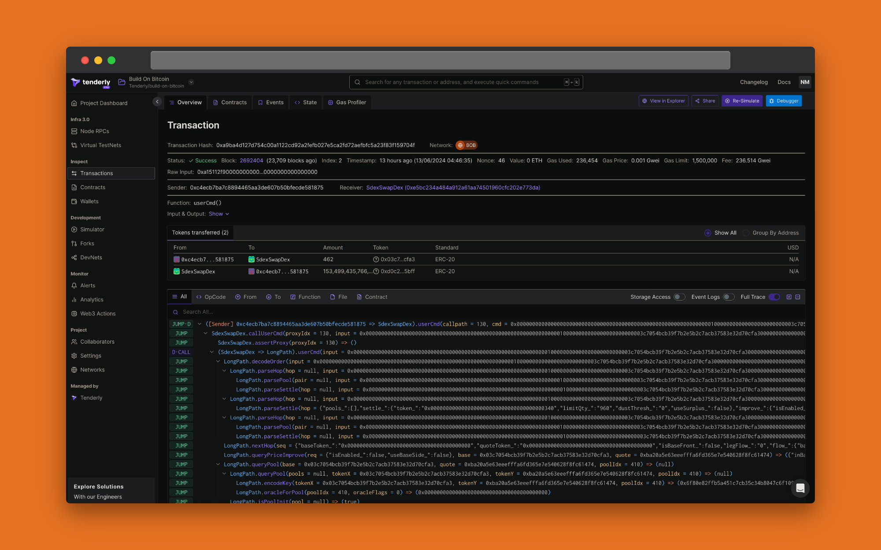Image resolution: width=881 pixels, height=550 pixels.
Task: Open Simulator from the sidebar
Action: click(92, 230)
